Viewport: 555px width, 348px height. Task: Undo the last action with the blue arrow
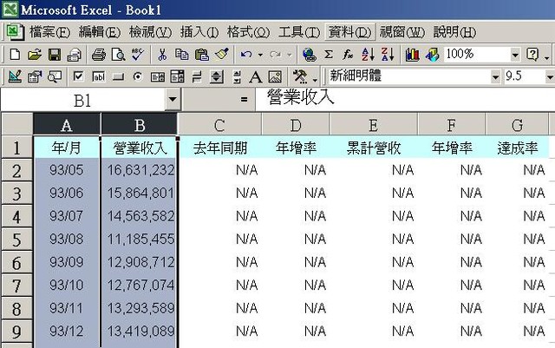pyautogui.click(x=246, y=55)
